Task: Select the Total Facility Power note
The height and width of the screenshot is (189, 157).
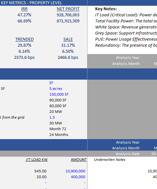Action: click(x=126, y=21)
